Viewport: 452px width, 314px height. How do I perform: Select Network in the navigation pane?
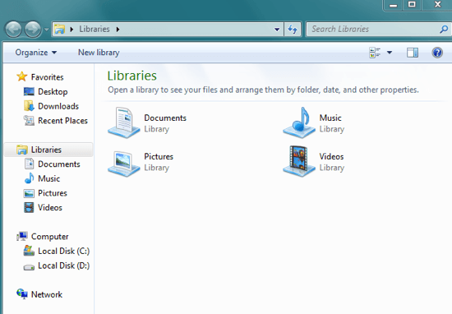pyautogui.click(x=46, y=294)
